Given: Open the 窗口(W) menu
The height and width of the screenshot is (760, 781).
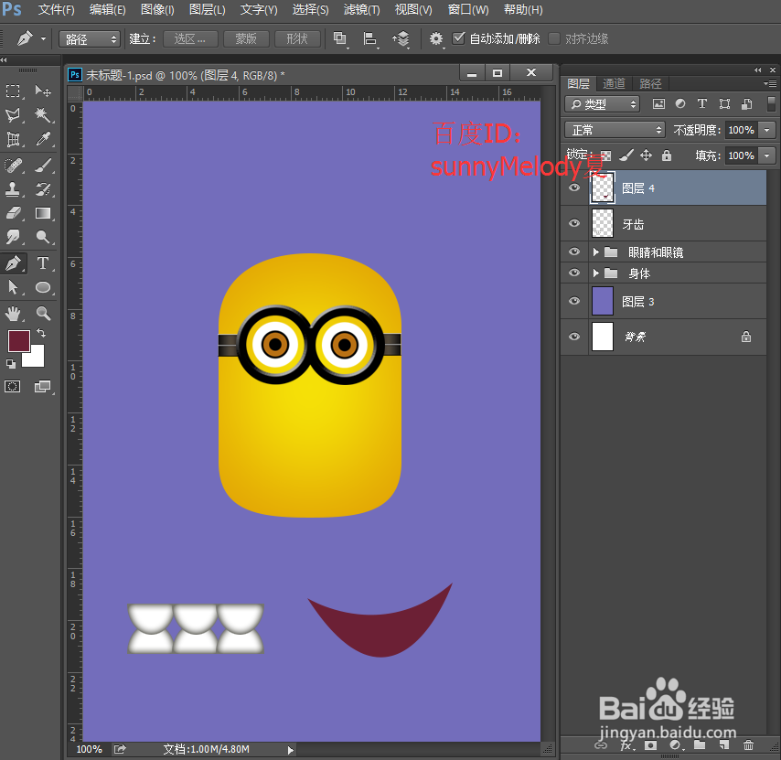Looking at the screenshot, I should point(467,9).
